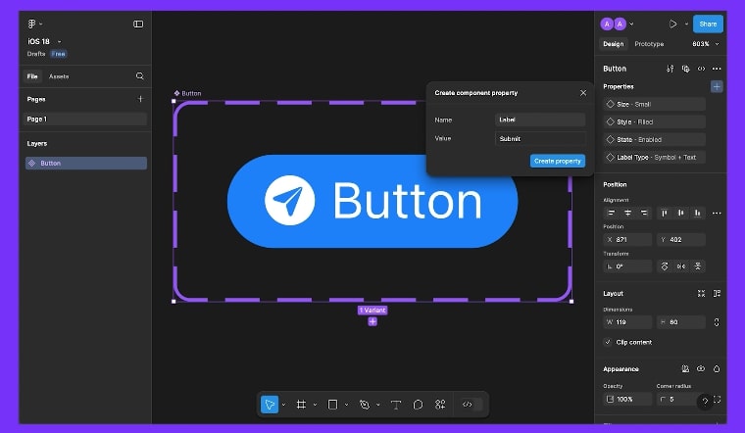
Task: Open the help question mark button
Action: click(x=705, y=402)
